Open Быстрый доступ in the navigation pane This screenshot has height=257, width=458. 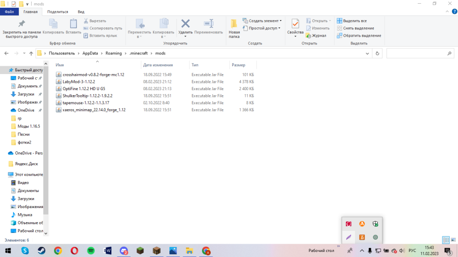[x=26, y=70]
